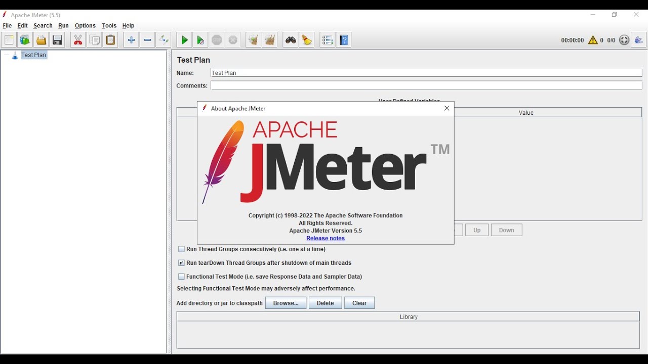Click the Name input field
Viewport: 648px width, 364px height.
pos(426,73)
